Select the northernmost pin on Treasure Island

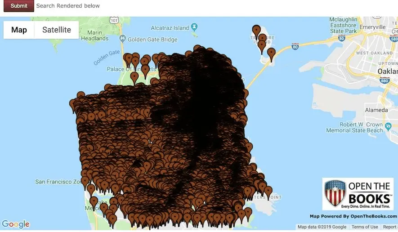(256, 31)
